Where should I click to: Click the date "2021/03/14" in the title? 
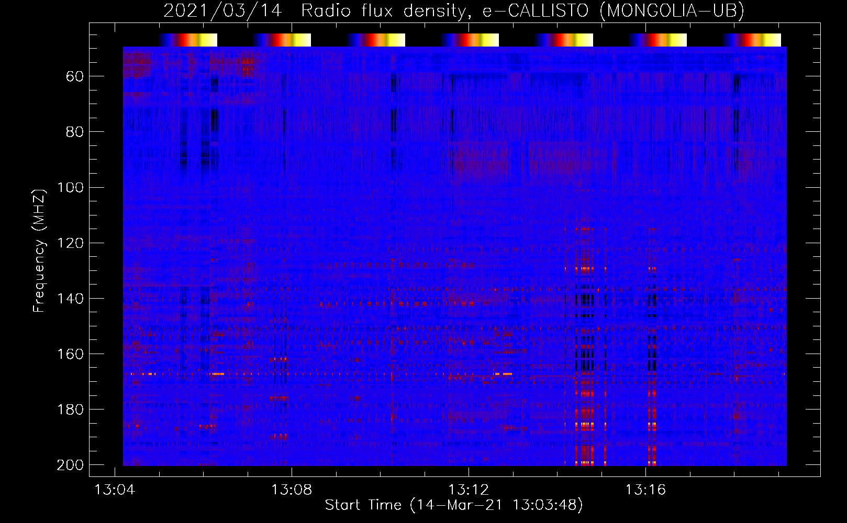pyautogui.click(x=222, y=10)
